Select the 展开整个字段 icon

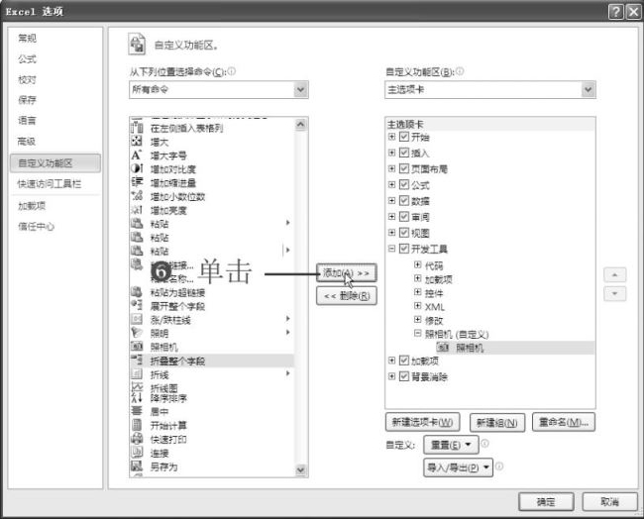[x=137, y=305]
